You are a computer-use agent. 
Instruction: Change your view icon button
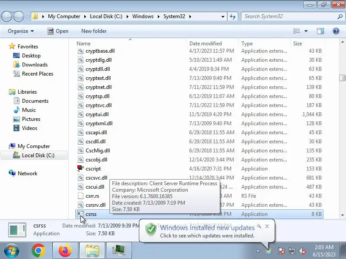pyautogui.click(x=297, y=31)
